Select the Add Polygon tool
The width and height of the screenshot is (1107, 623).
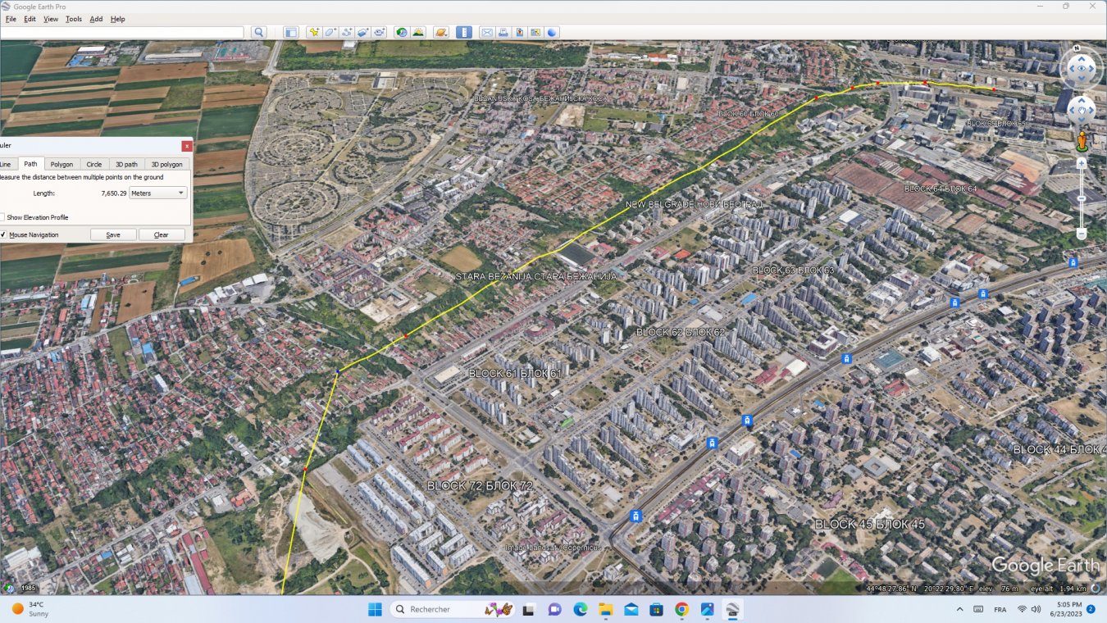pyautogui.click(x=330, y=33)
